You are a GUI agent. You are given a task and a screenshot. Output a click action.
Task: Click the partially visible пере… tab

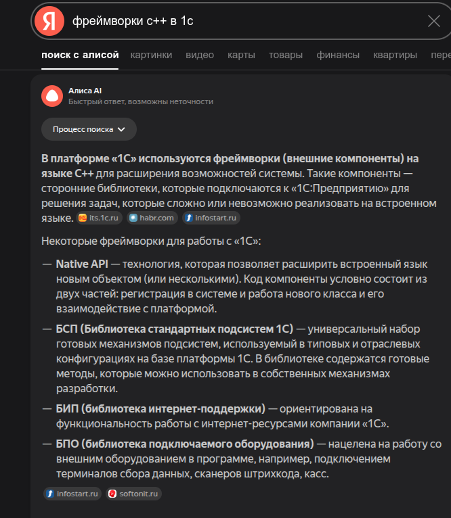[x=441, y=55]
